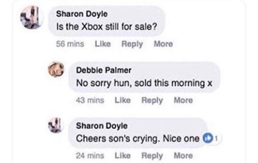Screen dimensions: 258x163
Task: Reply to the Xbox for sale comment
Action: click(x=132, y=44)
